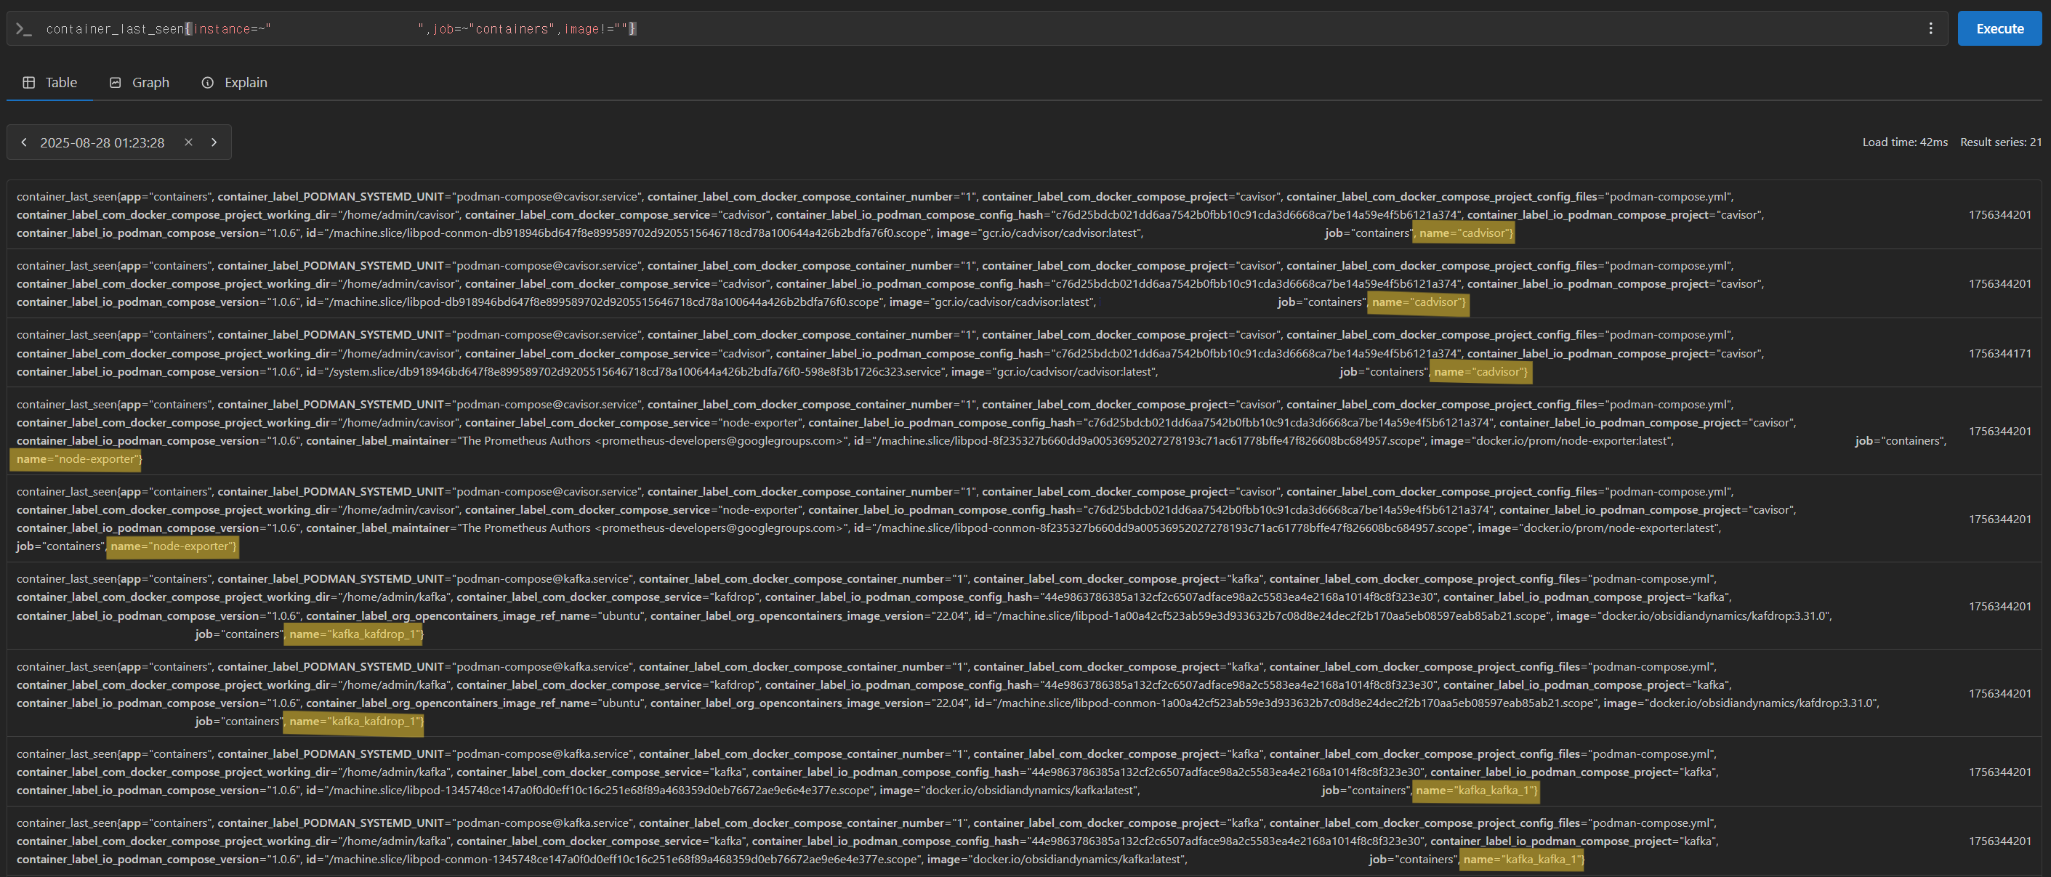
Task: Click the Table tab grid icon
Action: [x=28, y=83]
